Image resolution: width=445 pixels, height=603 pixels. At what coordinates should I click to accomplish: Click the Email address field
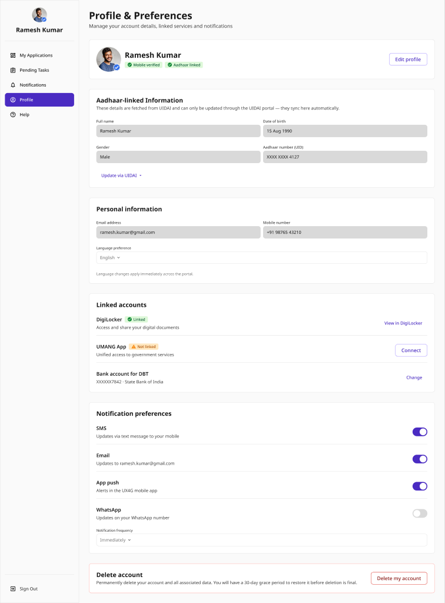(178, 232)
